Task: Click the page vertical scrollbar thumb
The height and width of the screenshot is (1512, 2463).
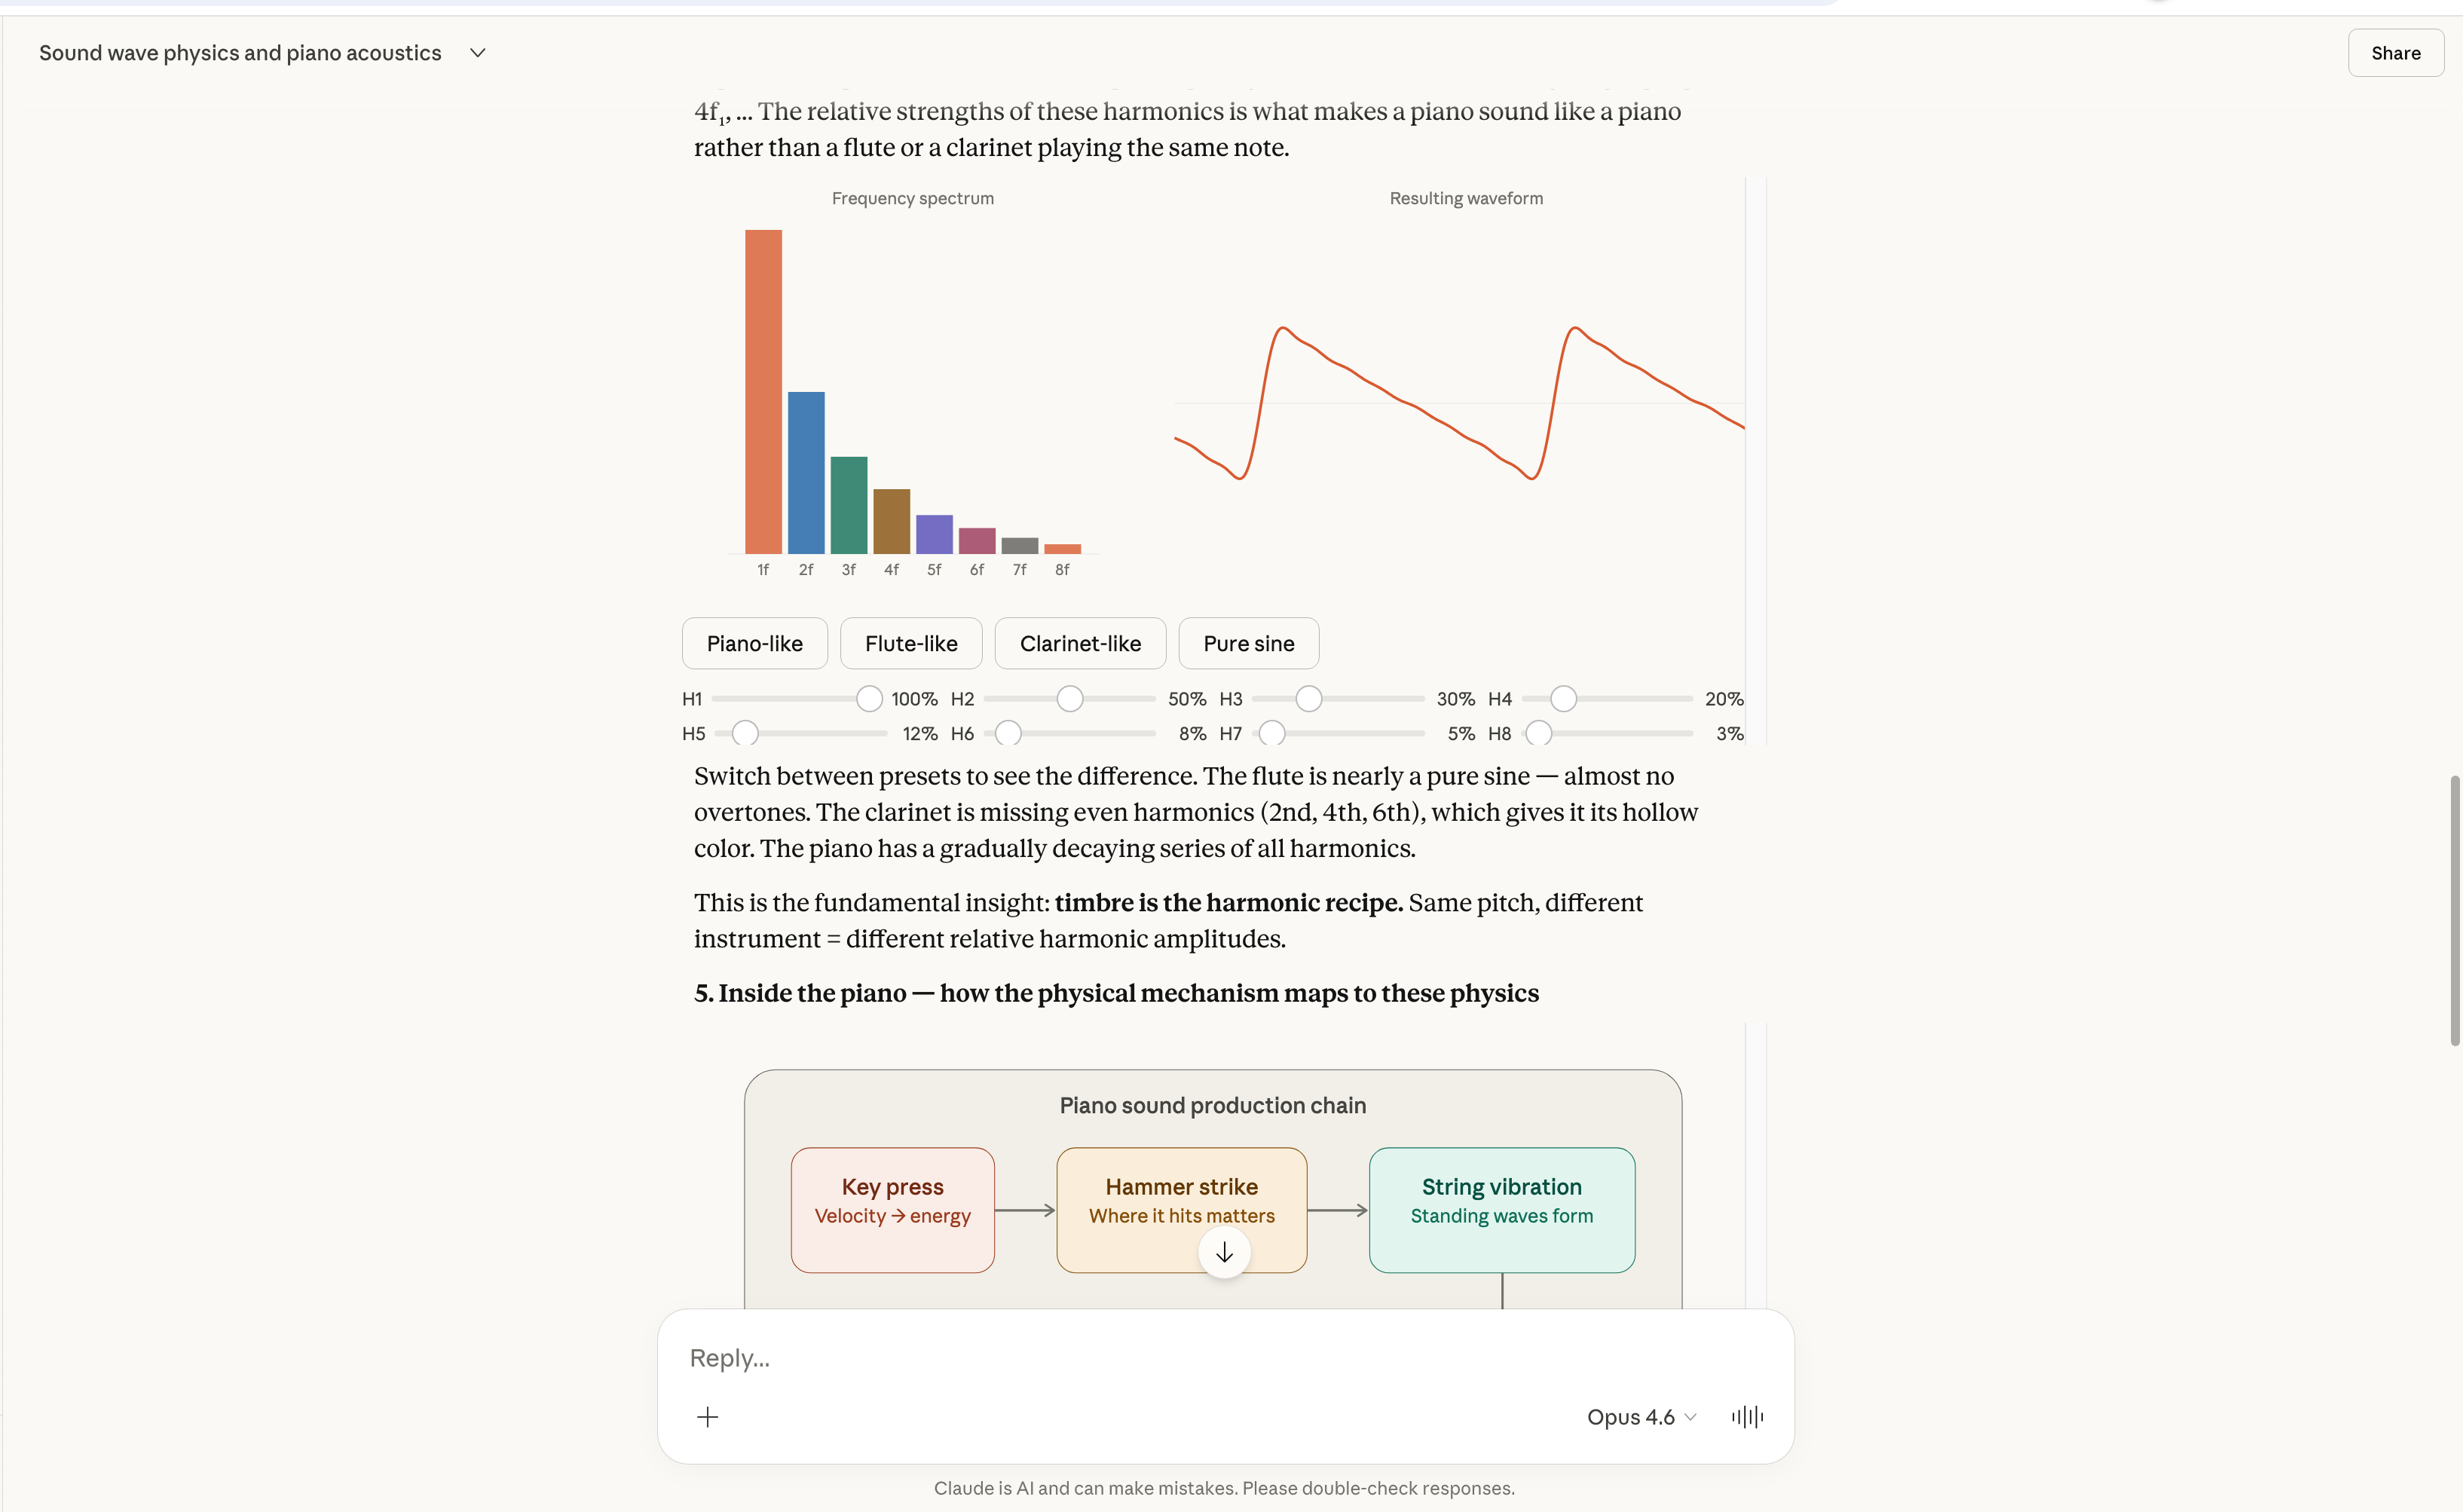Action: tap(2454, 910)
